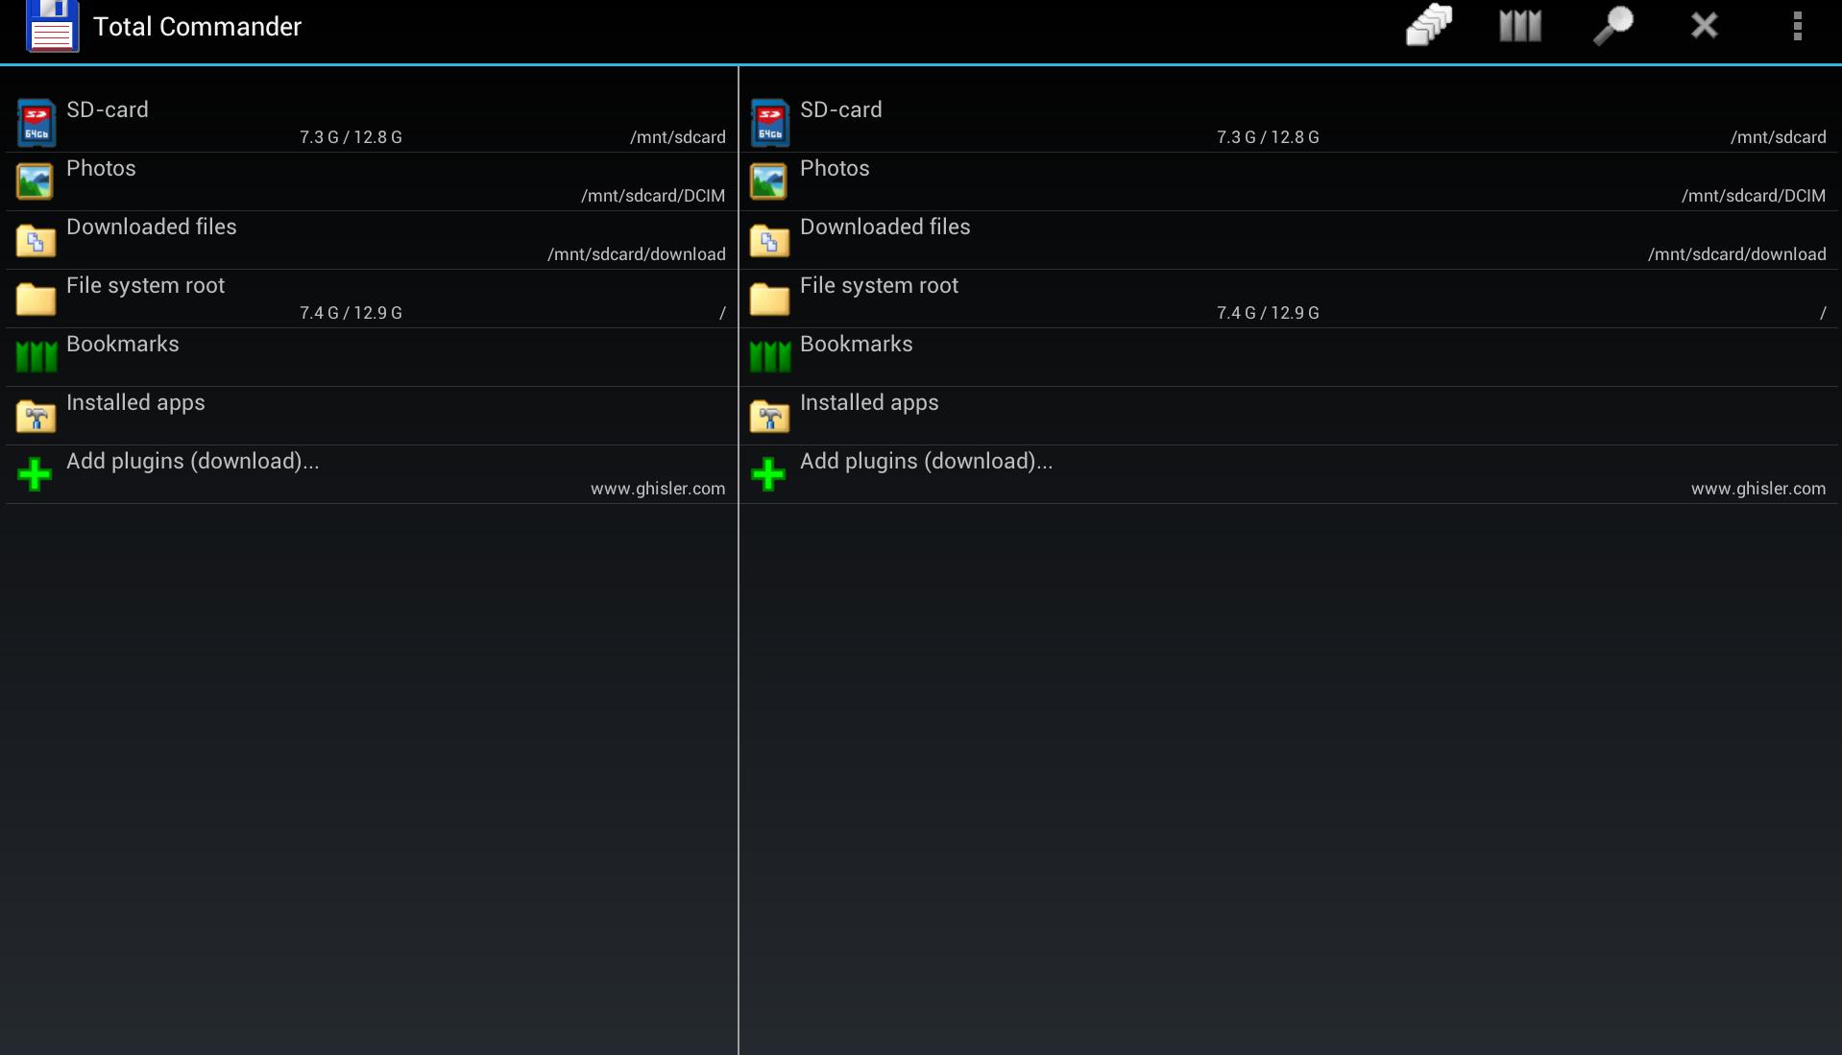The image size is (1842, 1055).
Task: Open the bookmarks icon in the top toolbar
Action: (x=1520, y=26)
